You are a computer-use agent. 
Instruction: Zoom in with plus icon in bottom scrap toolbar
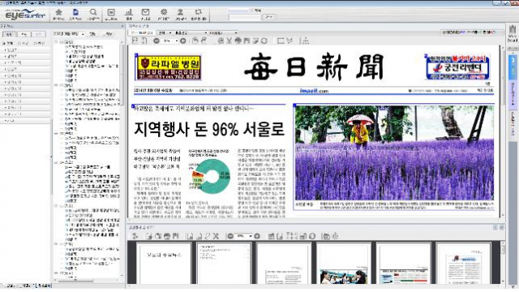[257, 236]
